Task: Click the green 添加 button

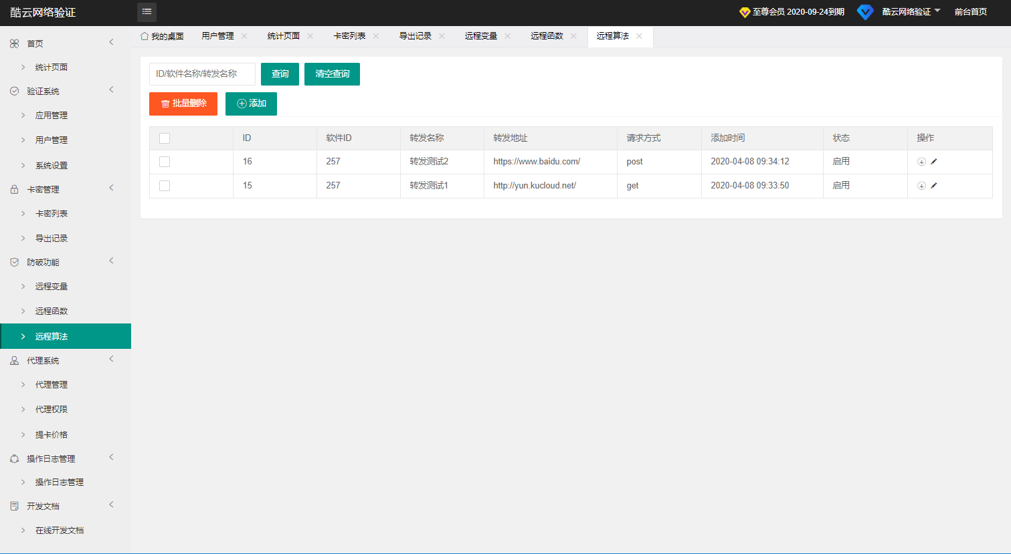Action: [251, 104]
